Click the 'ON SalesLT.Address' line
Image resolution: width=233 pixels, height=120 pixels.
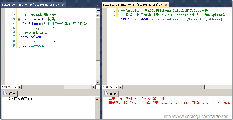(x=40, y=41)
